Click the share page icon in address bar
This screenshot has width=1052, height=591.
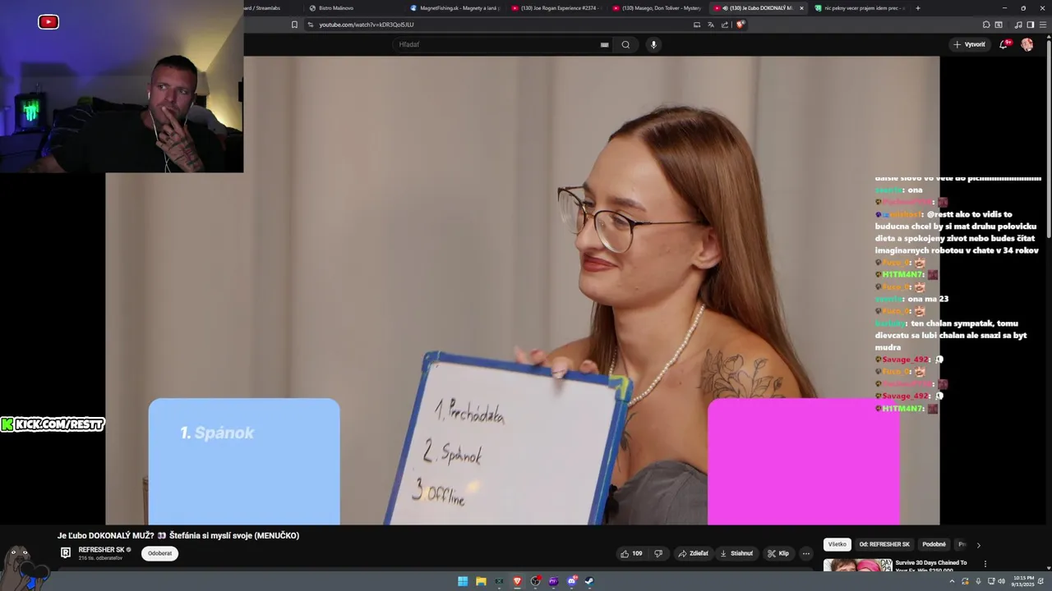click(x=724, y=25)
